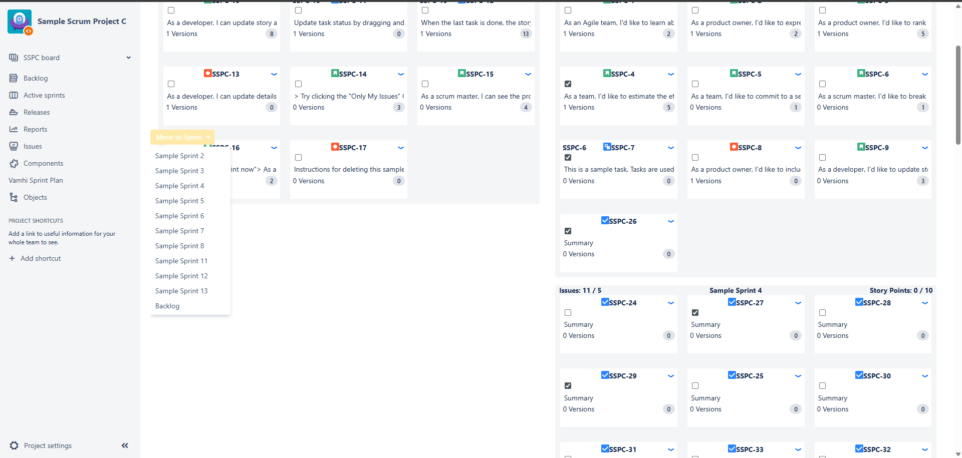Image resolution: width=962 pixels, height=458 pixels.
Task: Click the Move to Sprint button
Action: pyautogui.click(x=182, y=137)
